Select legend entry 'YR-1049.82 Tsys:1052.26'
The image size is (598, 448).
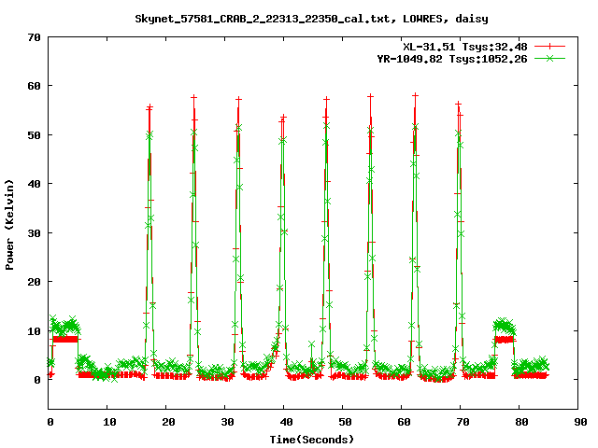[x=452, y=59]
